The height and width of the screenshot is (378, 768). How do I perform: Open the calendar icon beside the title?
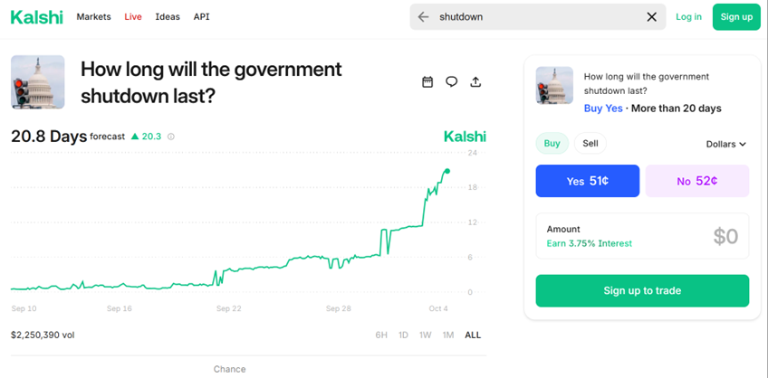[427, 82]
